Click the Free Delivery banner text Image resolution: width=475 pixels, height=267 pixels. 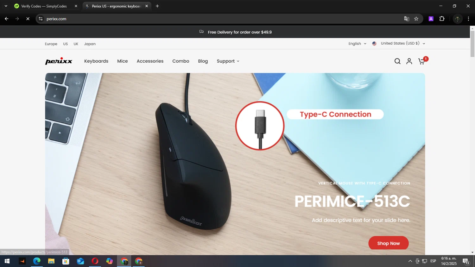[x=240, y=32]
